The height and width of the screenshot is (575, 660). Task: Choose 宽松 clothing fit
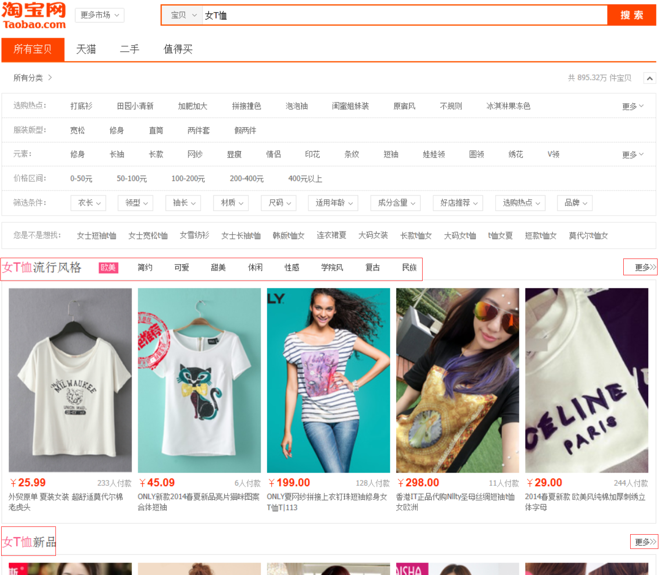pos(78,130)
